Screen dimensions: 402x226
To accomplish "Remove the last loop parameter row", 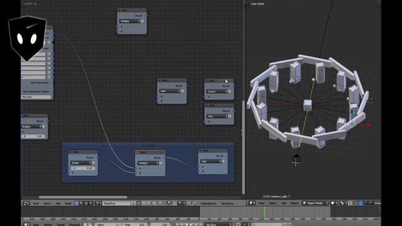I will click(49, 77).
